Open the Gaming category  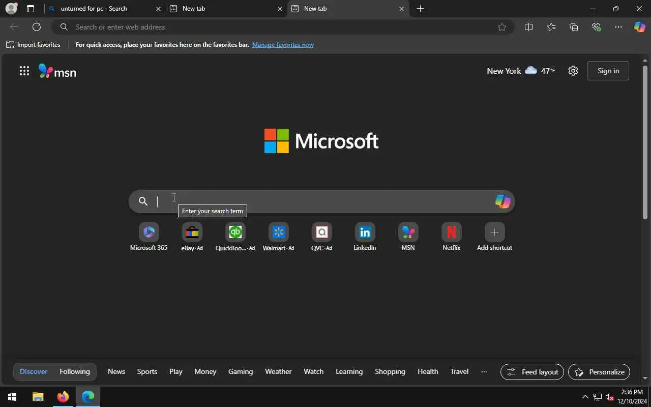[x=241, y=371]
